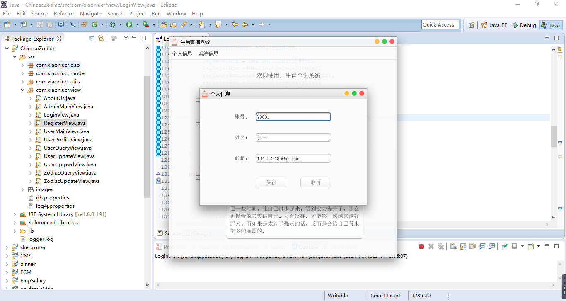This screenshot has width=566, height=301.
Task: Click the Open Perspective icon
Action: coord(471,25)
